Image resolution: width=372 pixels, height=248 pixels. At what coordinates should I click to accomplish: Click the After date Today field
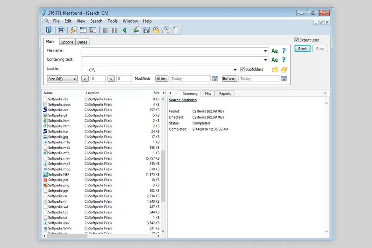click(190, 79)
